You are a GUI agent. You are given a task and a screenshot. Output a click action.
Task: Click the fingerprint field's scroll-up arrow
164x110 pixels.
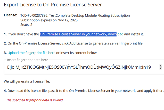(161, 66)
